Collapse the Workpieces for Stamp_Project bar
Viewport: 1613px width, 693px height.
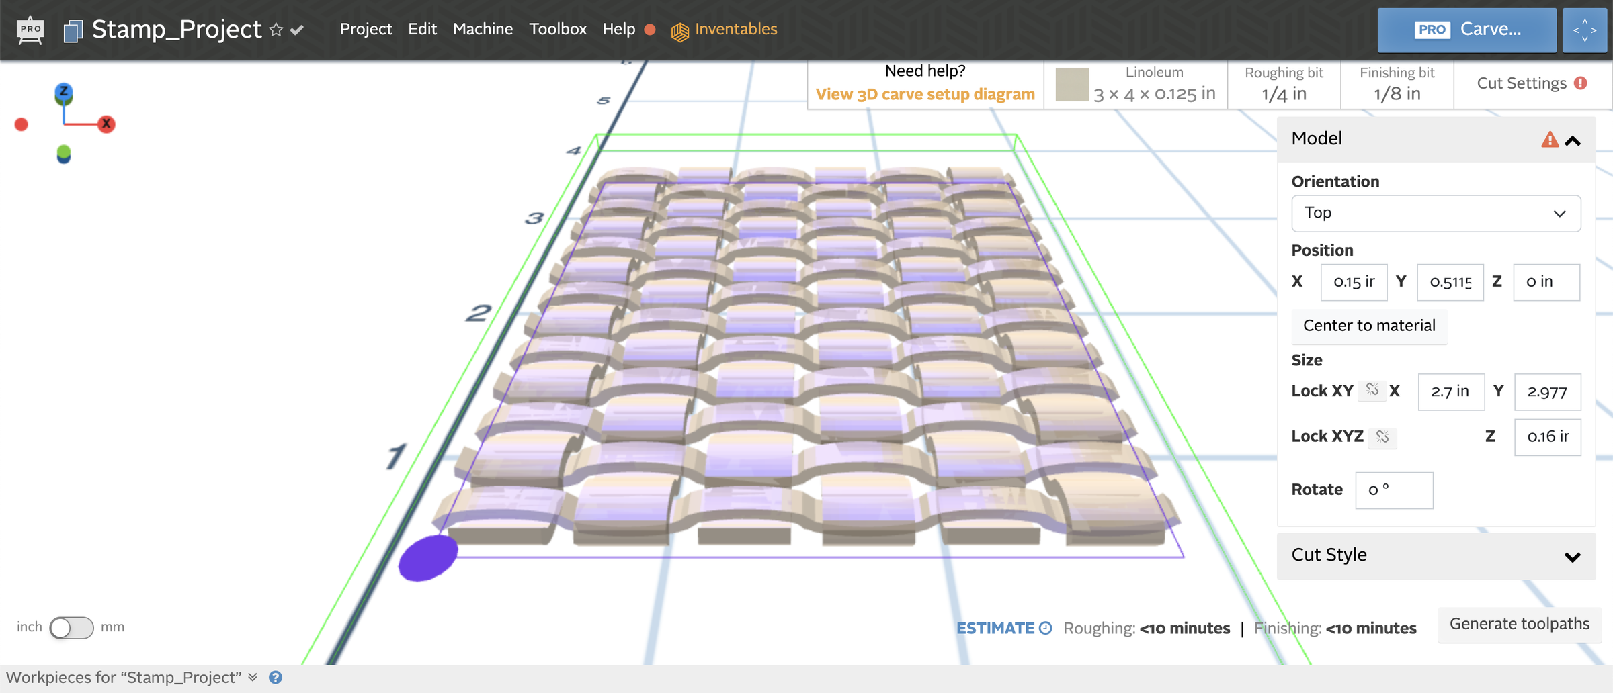(253, 678)
